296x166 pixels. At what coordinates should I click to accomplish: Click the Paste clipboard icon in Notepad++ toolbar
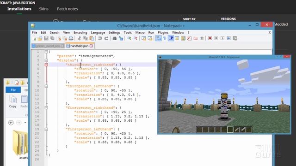tap(92, 38)
